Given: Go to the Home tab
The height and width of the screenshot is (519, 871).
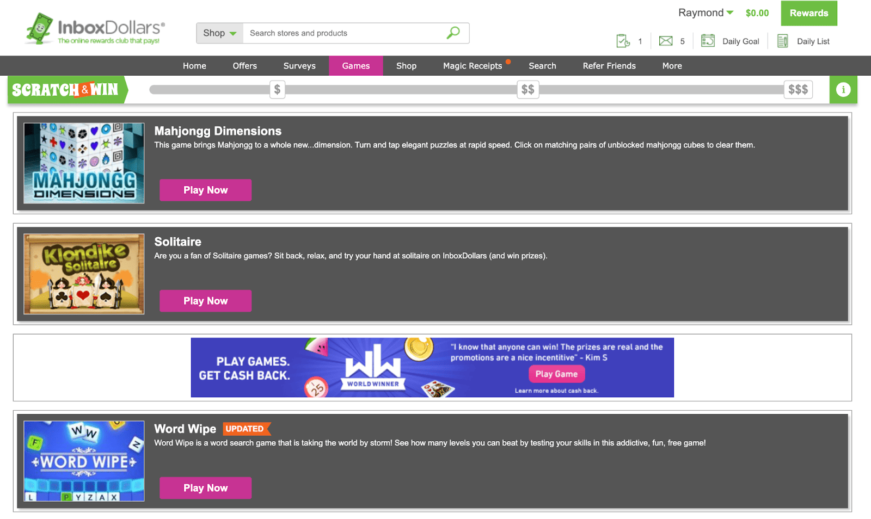Looking at the screenshot, I should pos(194,66).
